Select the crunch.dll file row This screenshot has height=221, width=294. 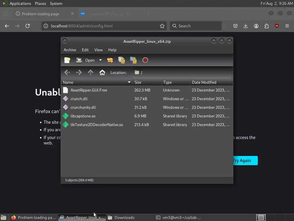147,99
